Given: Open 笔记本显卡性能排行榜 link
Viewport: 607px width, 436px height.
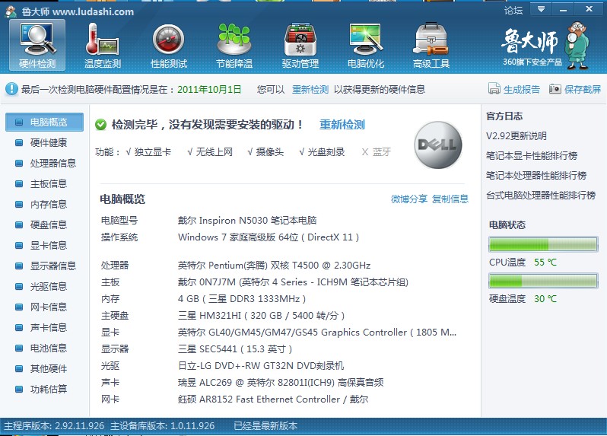Looking at the screenshot, I should (532, 156).
